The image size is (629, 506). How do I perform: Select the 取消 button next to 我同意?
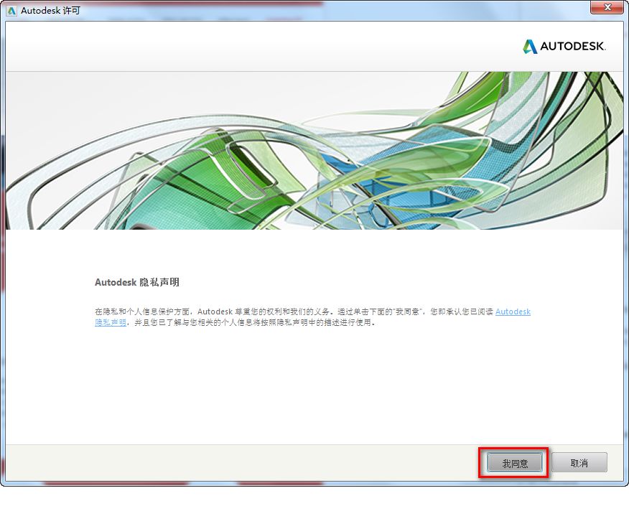[579, 462]
